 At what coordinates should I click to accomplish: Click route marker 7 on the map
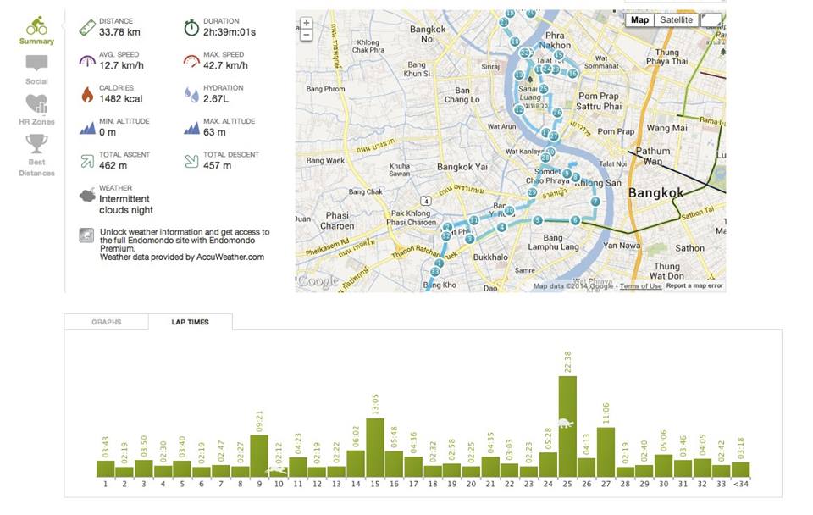tap(595, 202)
